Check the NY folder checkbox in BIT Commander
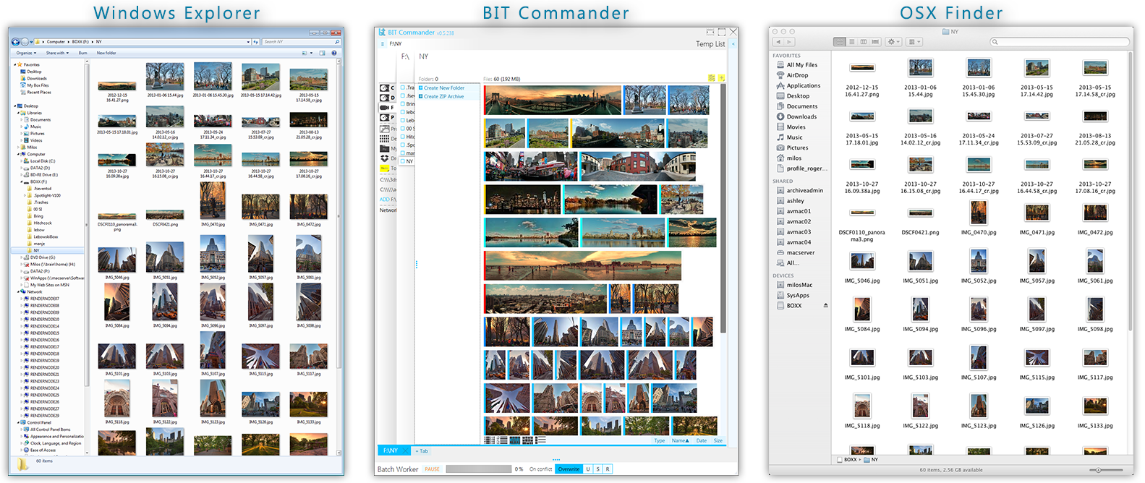The image size is (1145, 483). (x=402, y=161)
